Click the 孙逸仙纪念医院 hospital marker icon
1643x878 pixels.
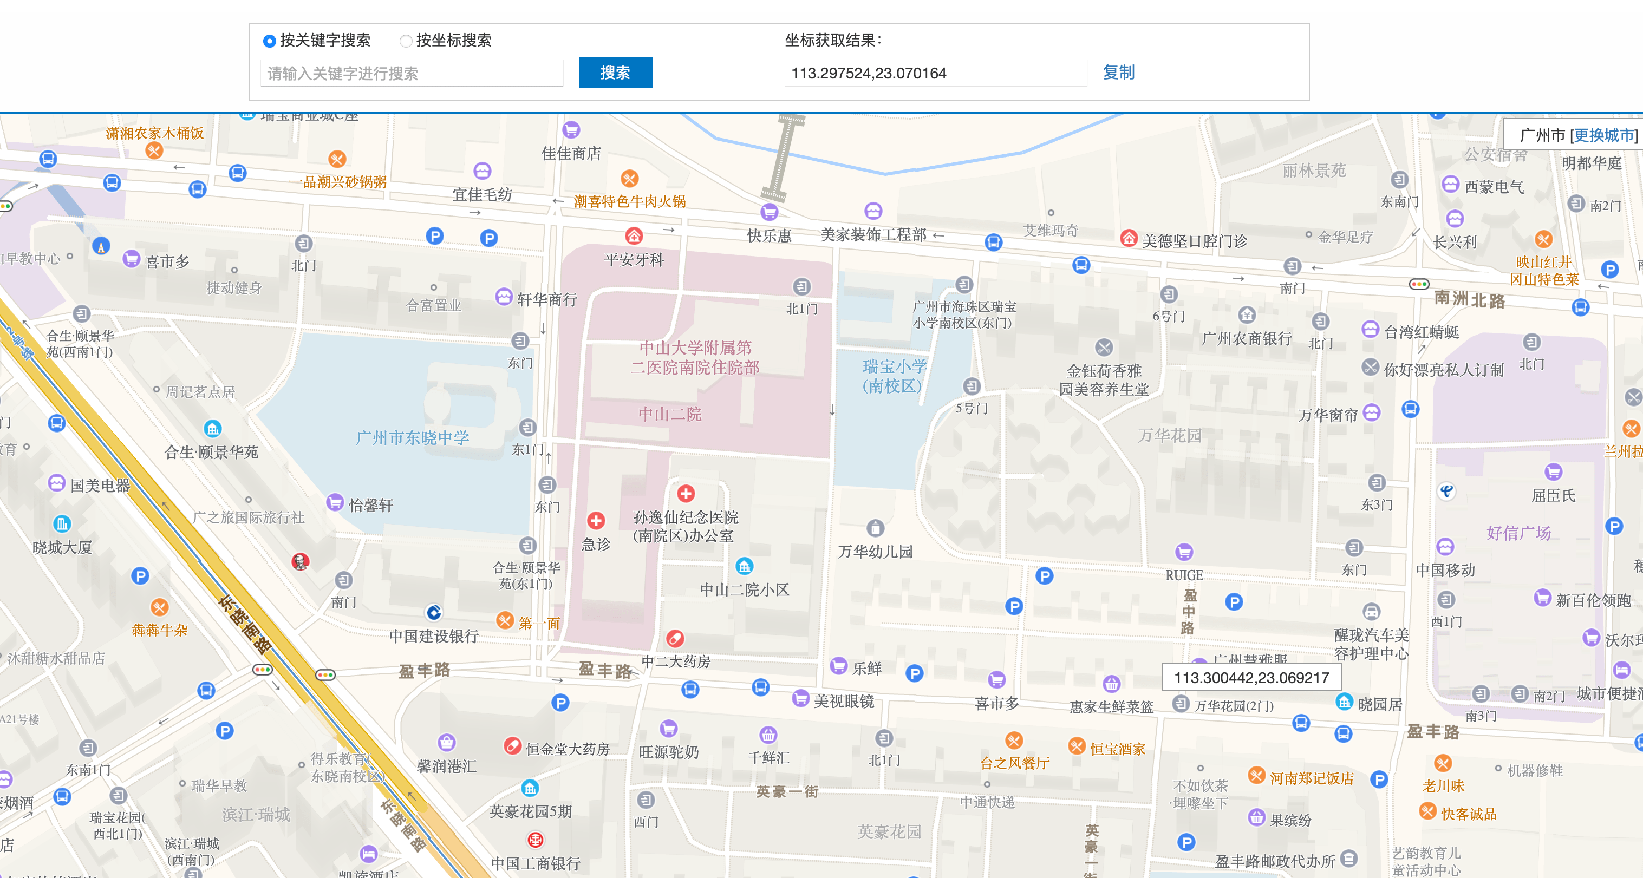(686, 493)
